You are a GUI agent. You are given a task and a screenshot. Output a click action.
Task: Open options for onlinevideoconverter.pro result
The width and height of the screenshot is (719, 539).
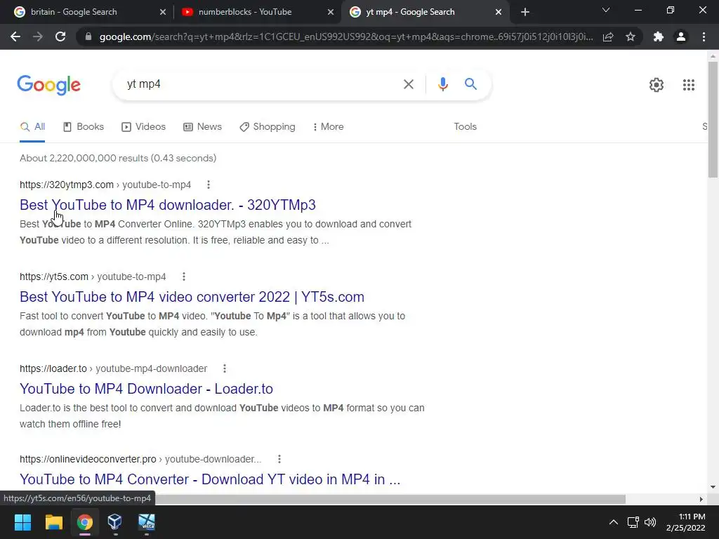point(279,459)
